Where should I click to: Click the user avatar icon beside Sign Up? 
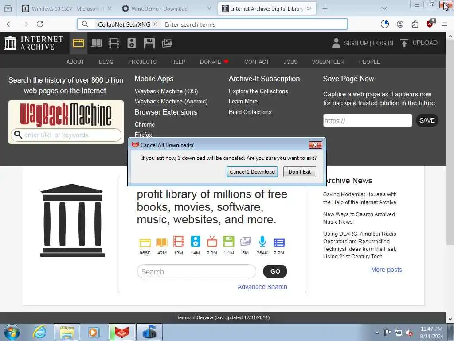pos(336,43)
